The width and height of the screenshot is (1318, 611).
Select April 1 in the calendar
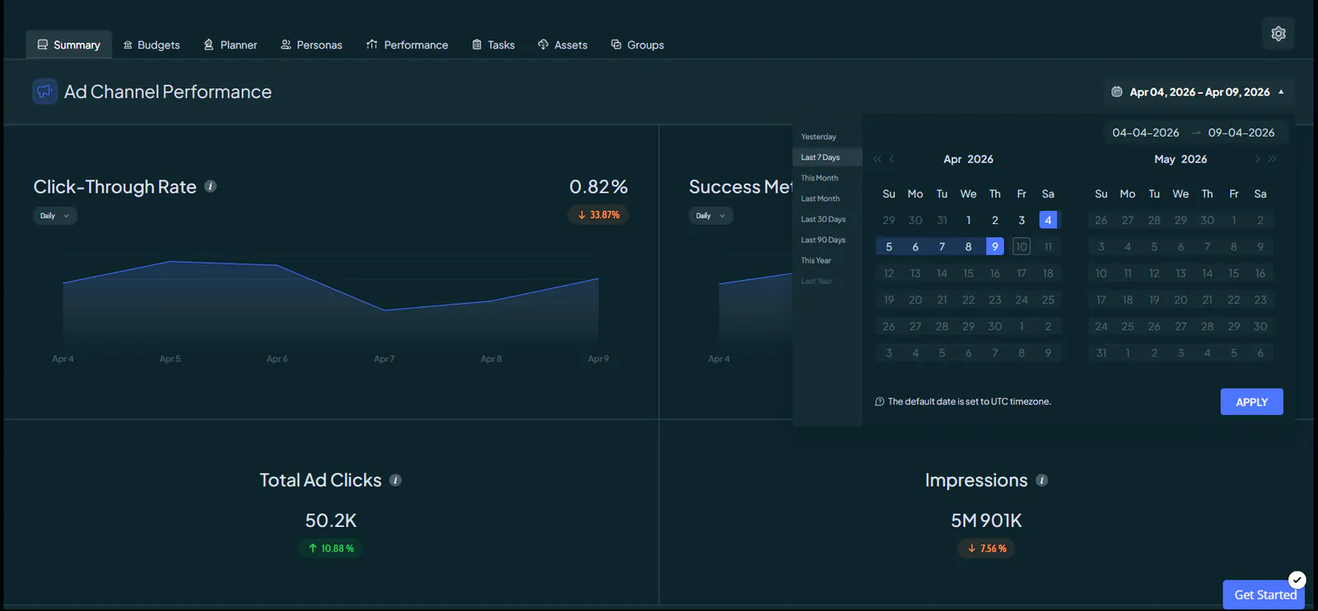(x=969, y=220)
